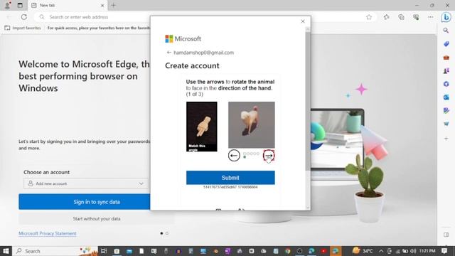Refresh the page in Edge

[23, 17]
